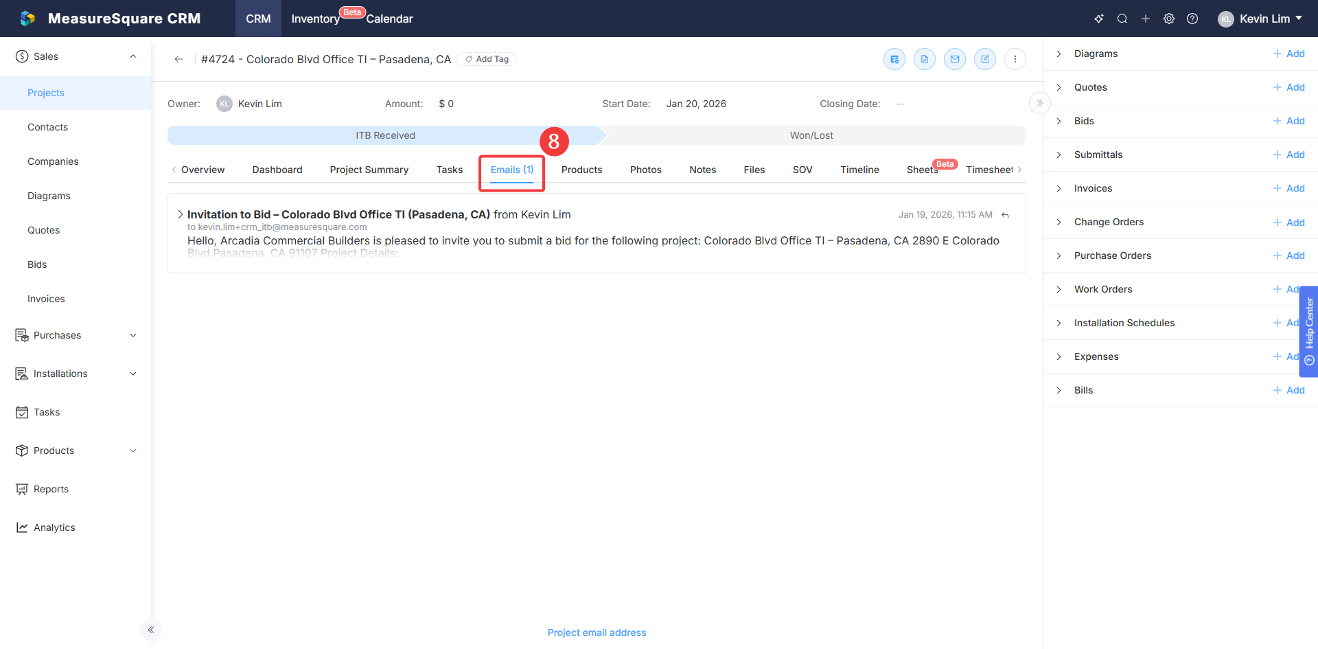The height and width of the screenshot is (649, 1318).
Task: Open the Kevin Lim user dropdown
Action: (x=1260, y=19)
